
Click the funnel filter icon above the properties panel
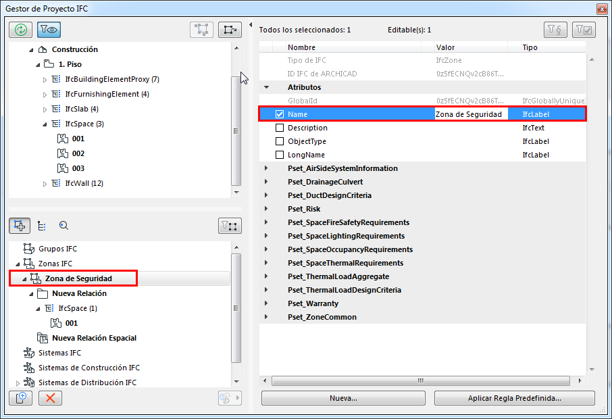[x=555, y=30]
